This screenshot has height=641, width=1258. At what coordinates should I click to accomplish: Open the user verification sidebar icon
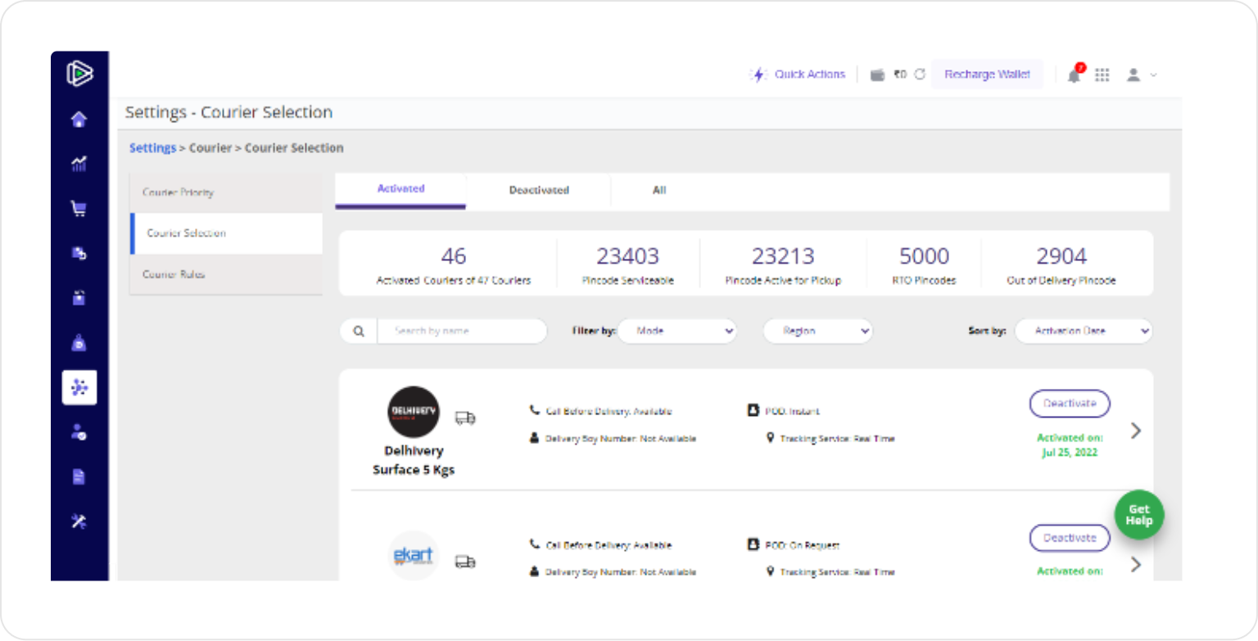click(79, 432)
